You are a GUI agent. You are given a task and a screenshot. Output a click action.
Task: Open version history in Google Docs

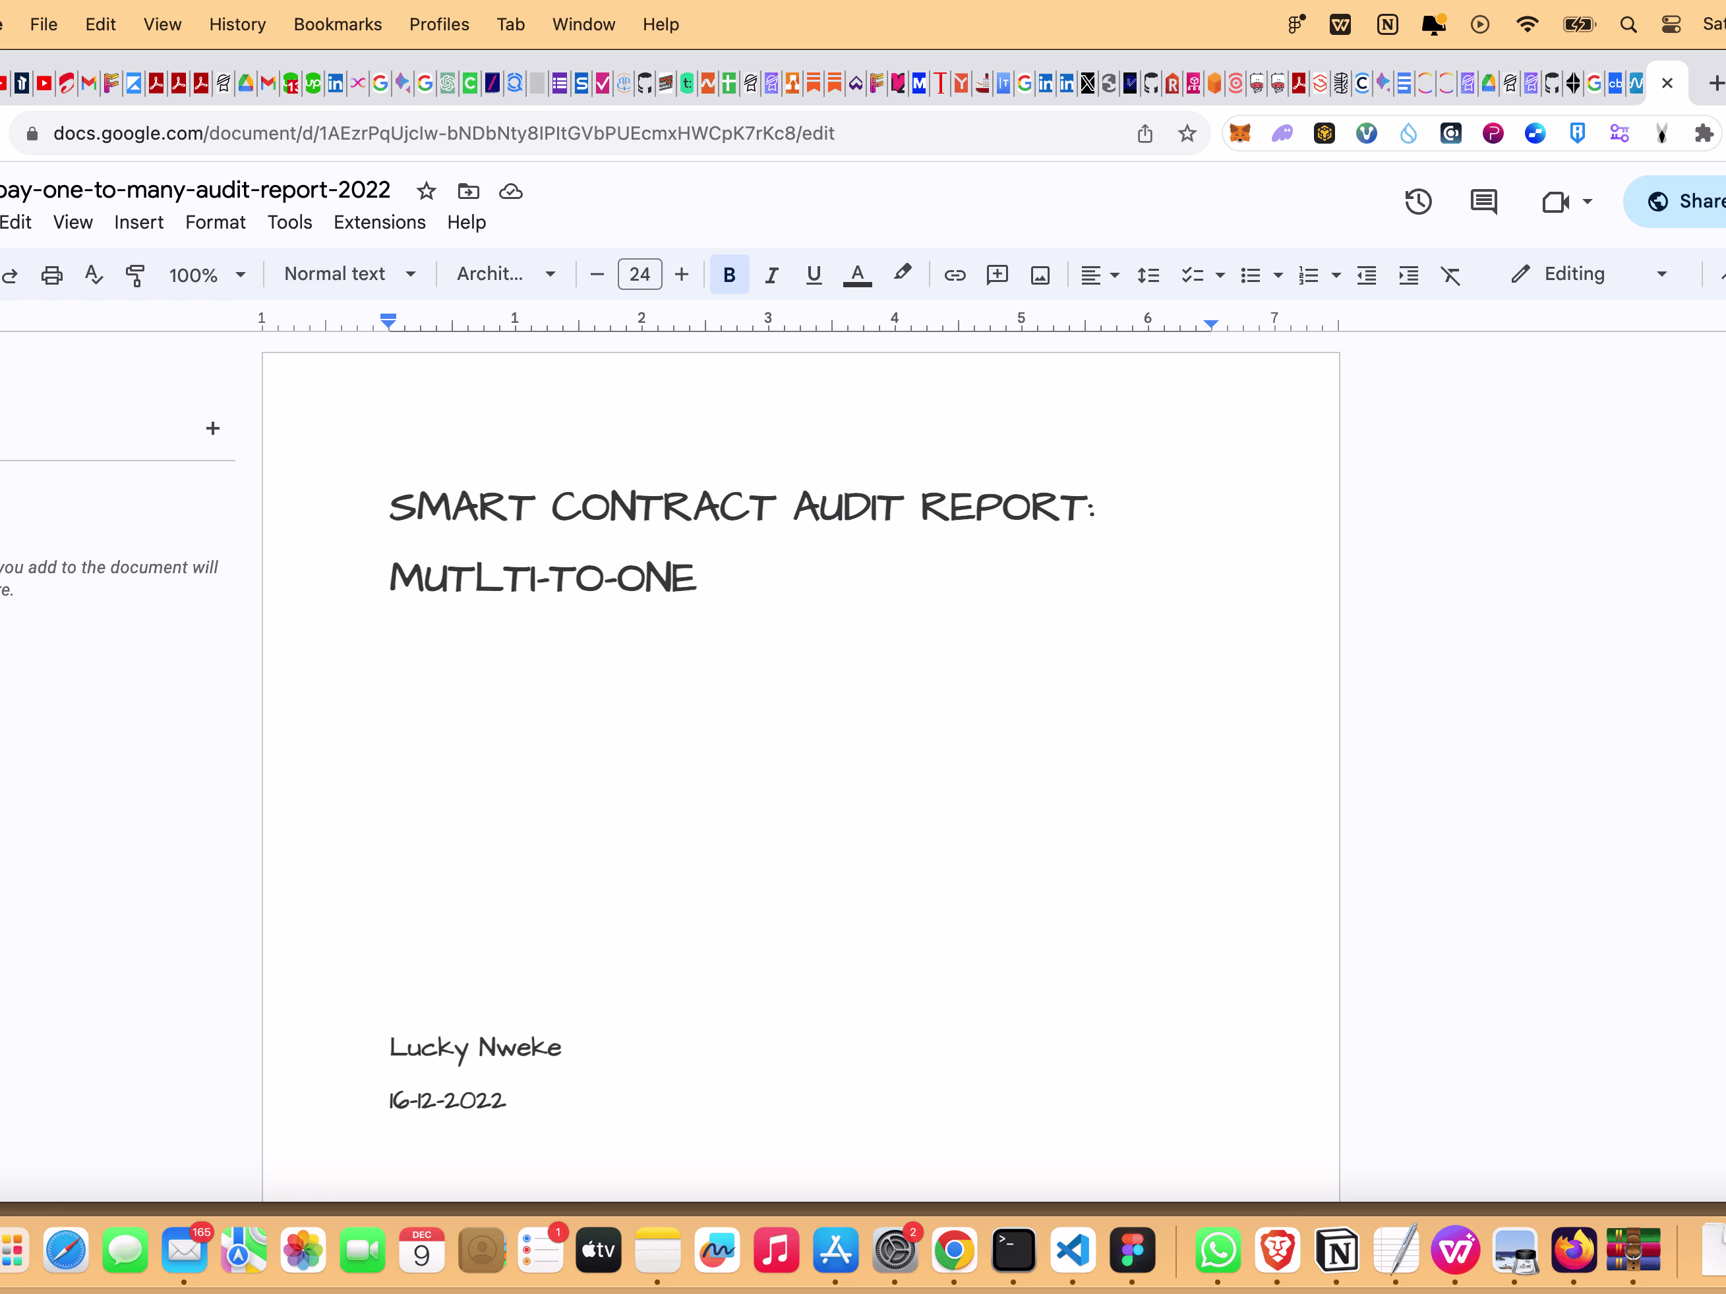(1419, 201)
